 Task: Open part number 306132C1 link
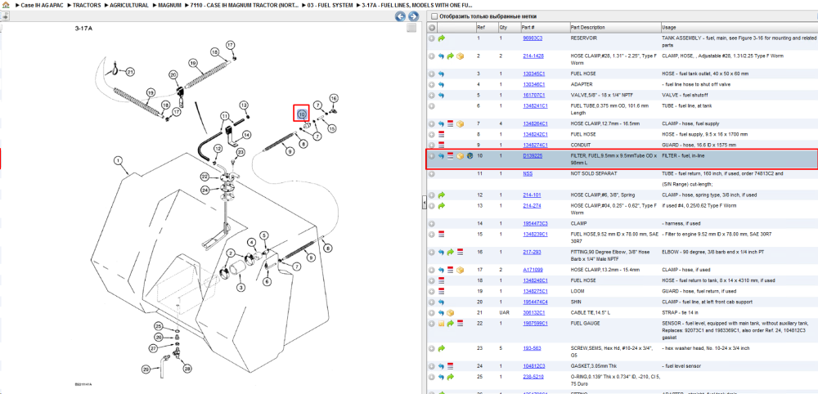click(533, 313)
